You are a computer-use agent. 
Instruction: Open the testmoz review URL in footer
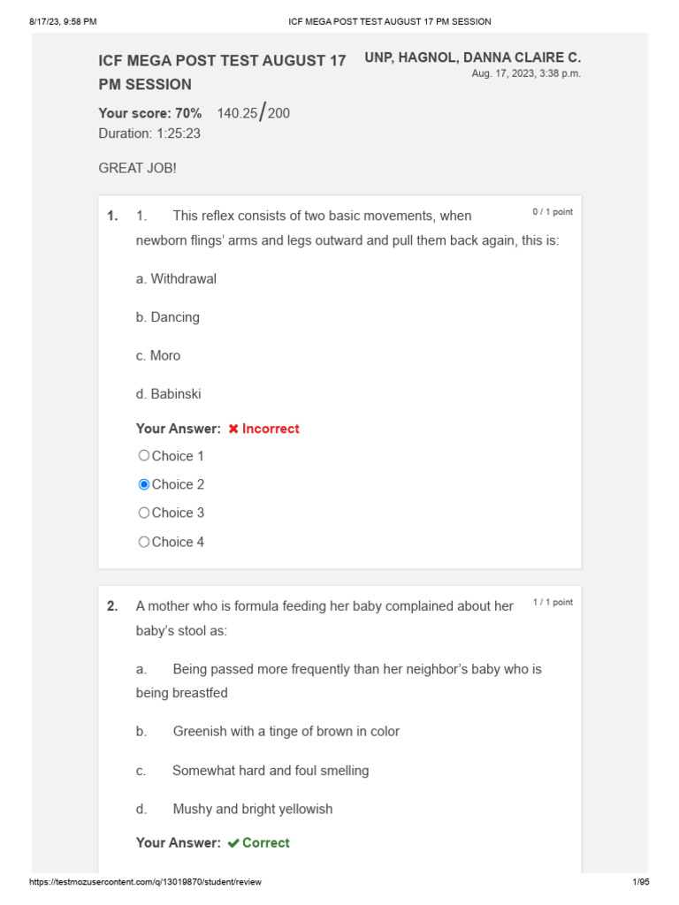click(145, 882)
